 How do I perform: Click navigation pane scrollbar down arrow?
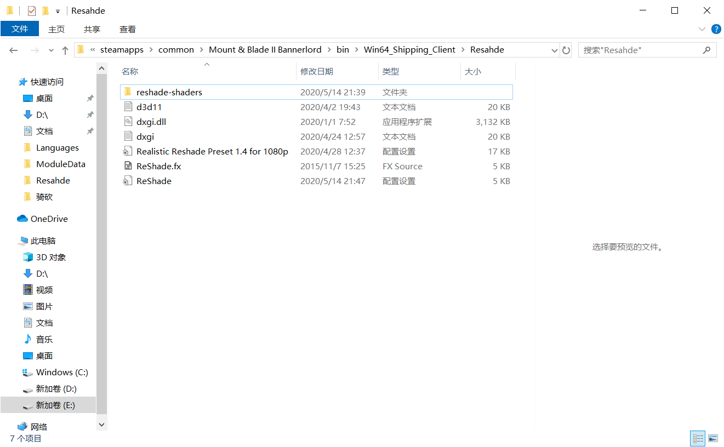click(102, 425)
